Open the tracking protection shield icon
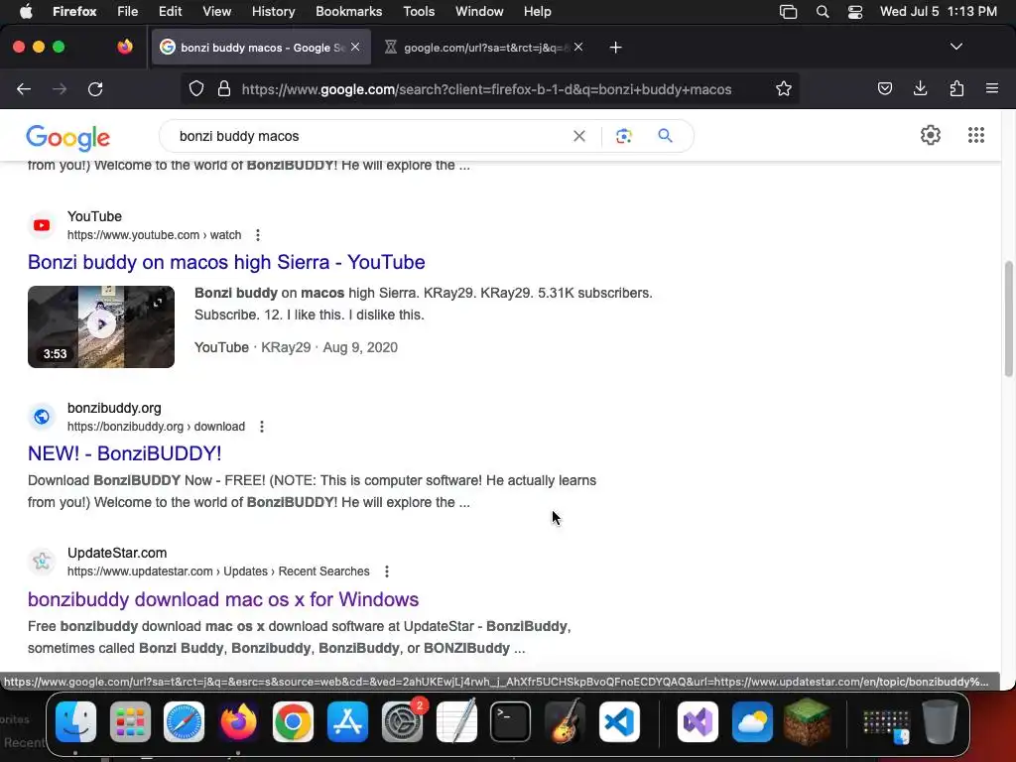The width and height of the screenshot is (1016, 762). (x=196, y=88)
